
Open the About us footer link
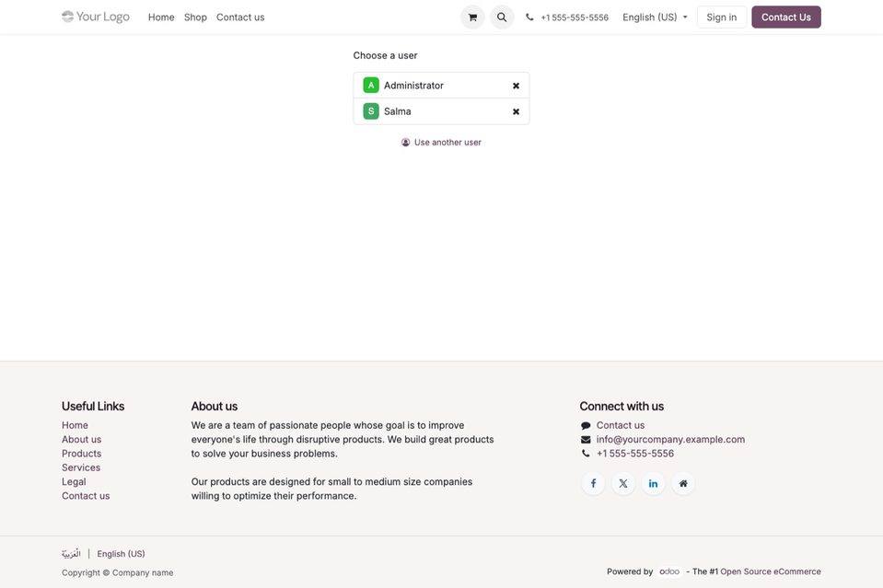[x=82, y=440]
